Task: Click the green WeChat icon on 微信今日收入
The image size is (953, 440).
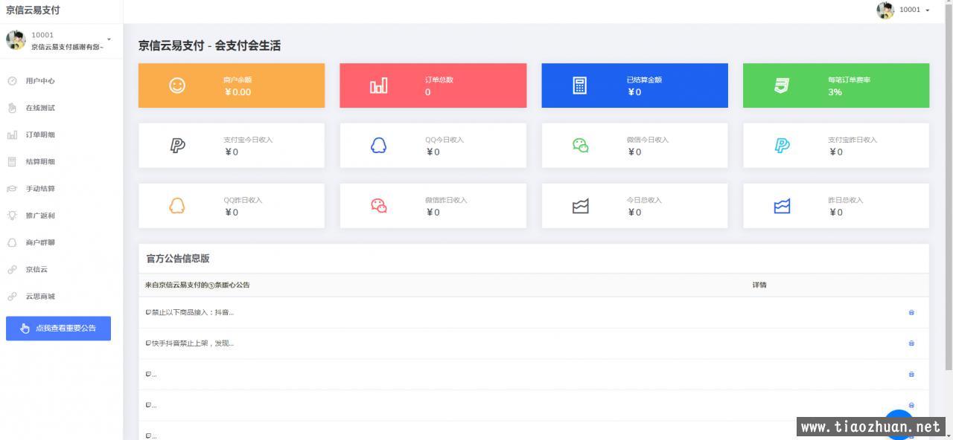Action: 580,146
